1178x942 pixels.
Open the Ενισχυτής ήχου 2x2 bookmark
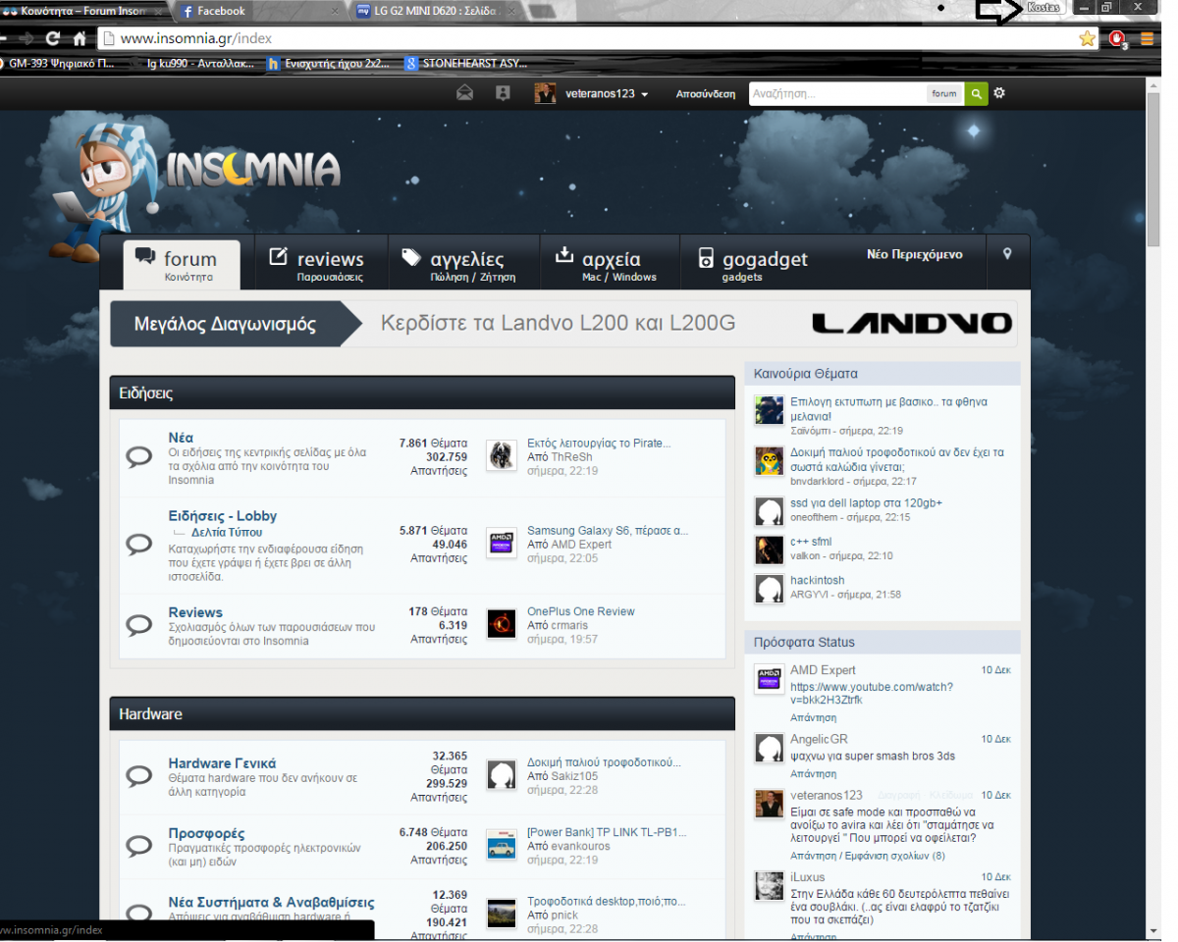(329, 63)
